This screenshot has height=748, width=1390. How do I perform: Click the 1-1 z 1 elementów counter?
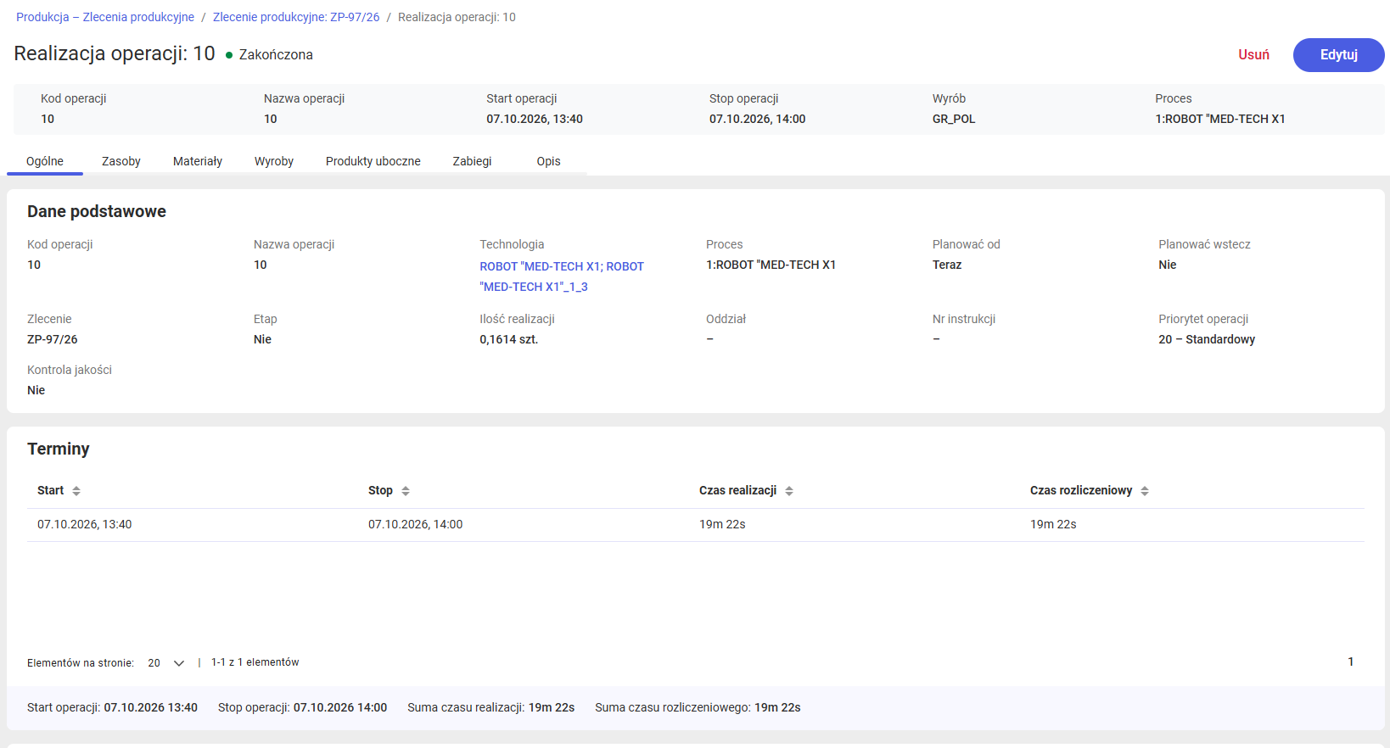point(255,662)
